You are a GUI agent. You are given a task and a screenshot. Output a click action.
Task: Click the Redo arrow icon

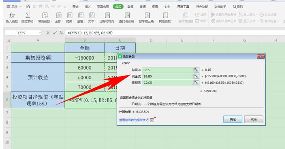[x=59, y=6]
